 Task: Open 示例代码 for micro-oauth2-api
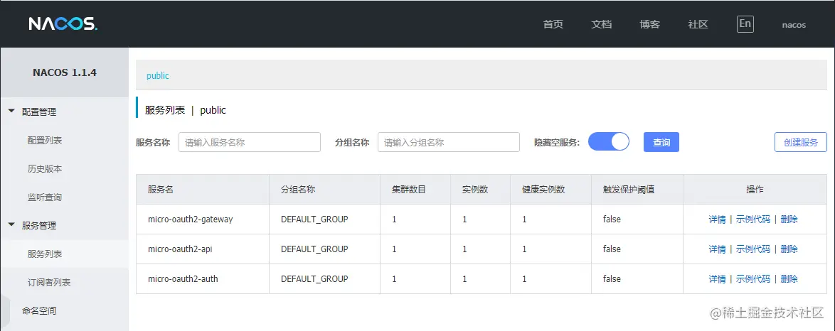[x=753, y=249]
